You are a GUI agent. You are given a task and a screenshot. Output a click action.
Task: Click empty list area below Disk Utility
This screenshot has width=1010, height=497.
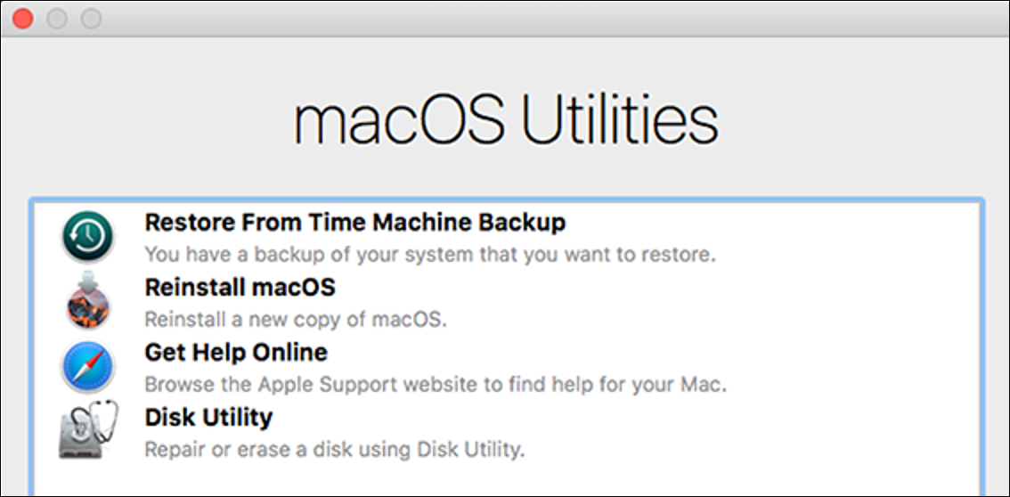click(506, 478)
